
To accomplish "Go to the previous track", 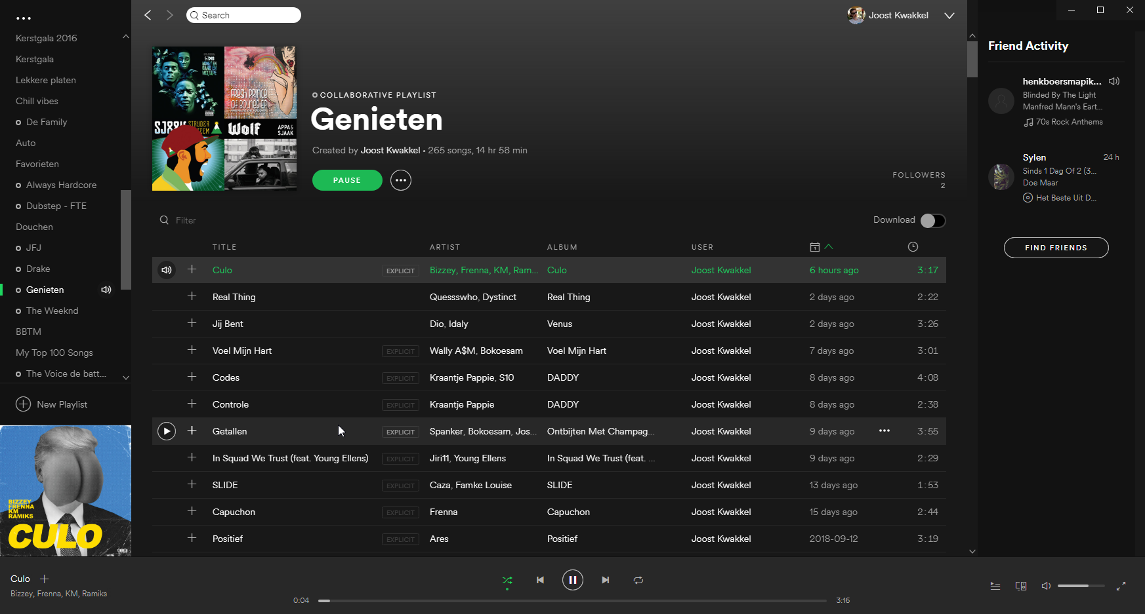I will [540, 580].
